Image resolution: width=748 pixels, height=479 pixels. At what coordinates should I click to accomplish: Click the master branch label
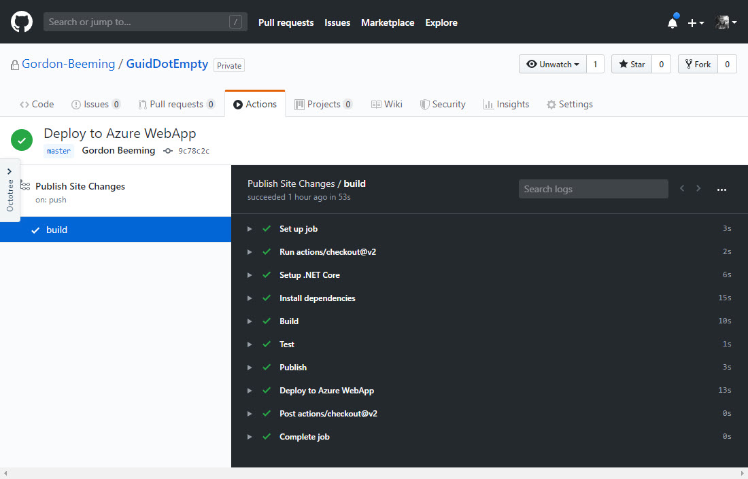[x=58, y=151]
